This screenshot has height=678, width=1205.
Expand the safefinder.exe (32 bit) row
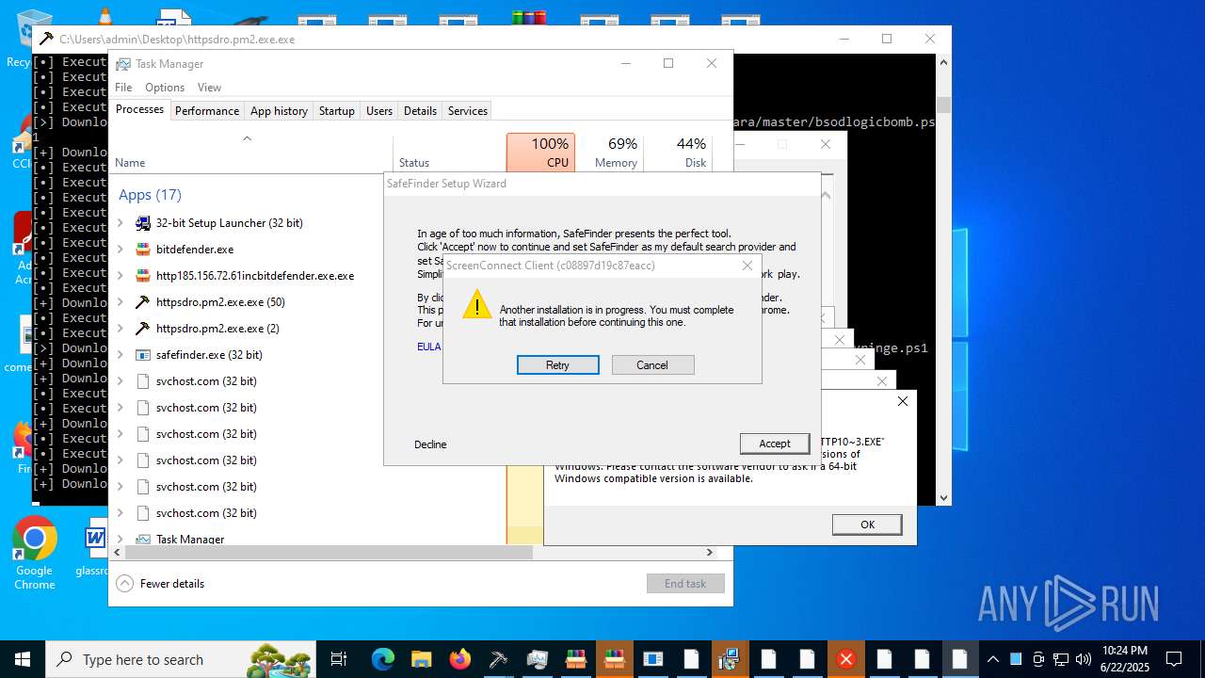[120, 355]
